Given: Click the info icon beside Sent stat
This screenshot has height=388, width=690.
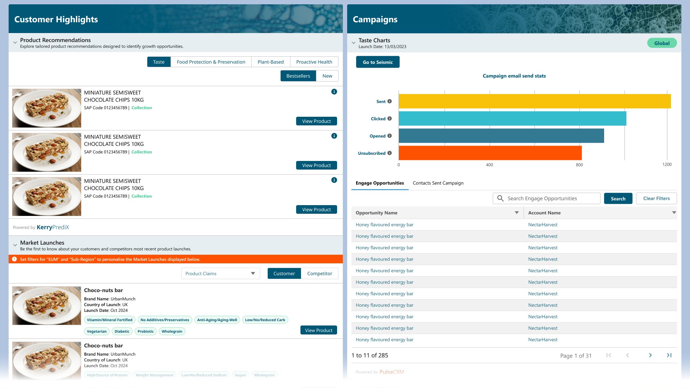Looking at the screenshot, I should coord(390,101).
